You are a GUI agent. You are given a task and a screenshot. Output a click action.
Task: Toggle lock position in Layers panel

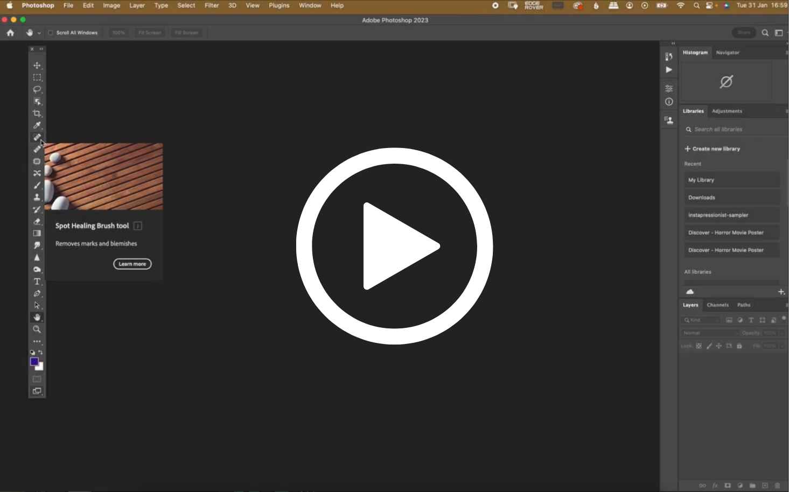pos(718,346)
